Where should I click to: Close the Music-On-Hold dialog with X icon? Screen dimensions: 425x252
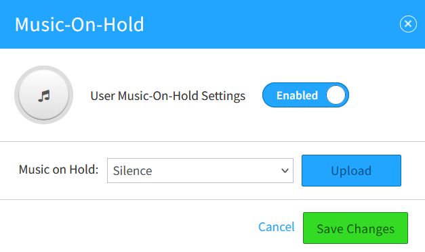click(x=408, y=24)
